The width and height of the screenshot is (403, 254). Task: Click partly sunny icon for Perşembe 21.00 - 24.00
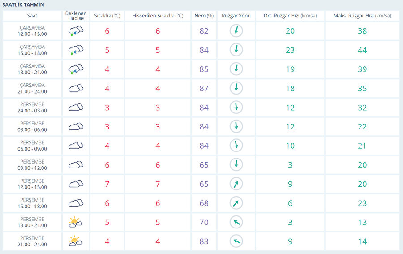(76, 241)
